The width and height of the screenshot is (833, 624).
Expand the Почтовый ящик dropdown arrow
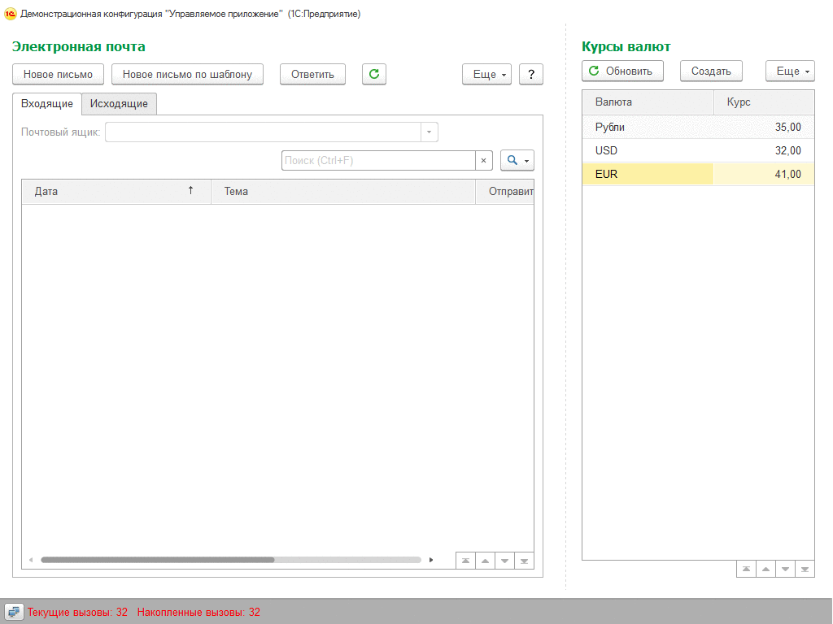pos(430,132)
